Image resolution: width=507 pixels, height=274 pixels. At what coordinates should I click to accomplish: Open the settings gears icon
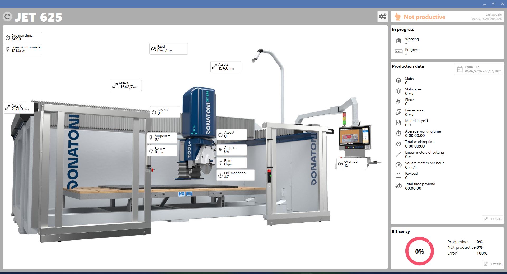pyautogui.click(x=383, y=17)
